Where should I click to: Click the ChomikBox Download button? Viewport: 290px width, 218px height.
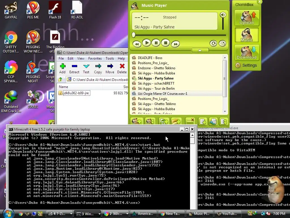[247, 53]
